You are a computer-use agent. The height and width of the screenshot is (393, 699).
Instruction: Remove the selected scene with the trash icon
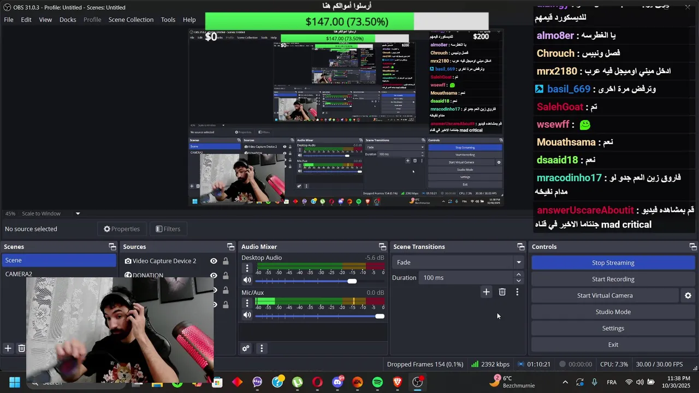[22, 348]
